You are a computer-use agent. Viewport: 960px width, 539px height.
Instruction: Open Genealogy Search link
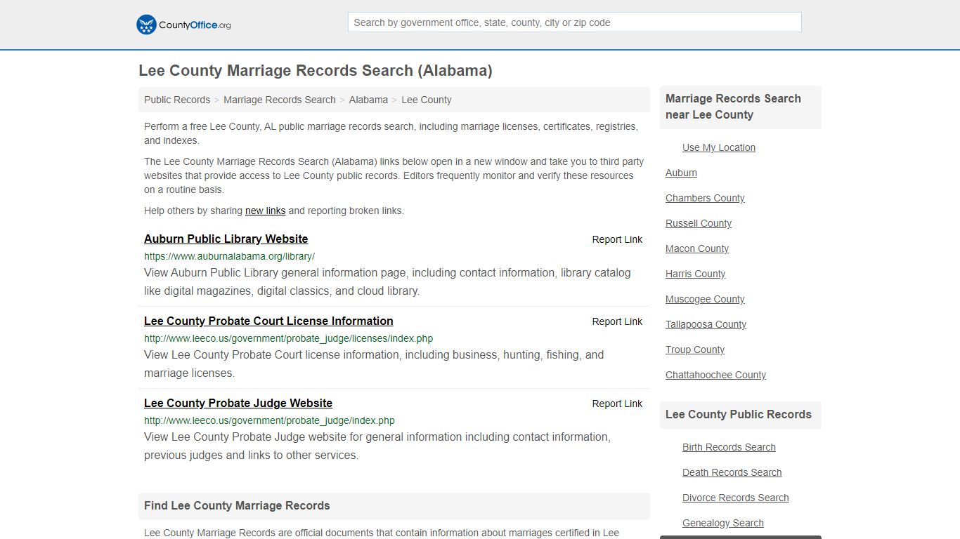click(x=722, y=523)
